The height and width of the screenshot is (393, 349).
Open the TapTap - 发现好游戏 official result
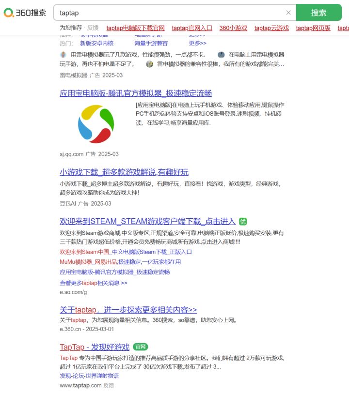[95, 347]
